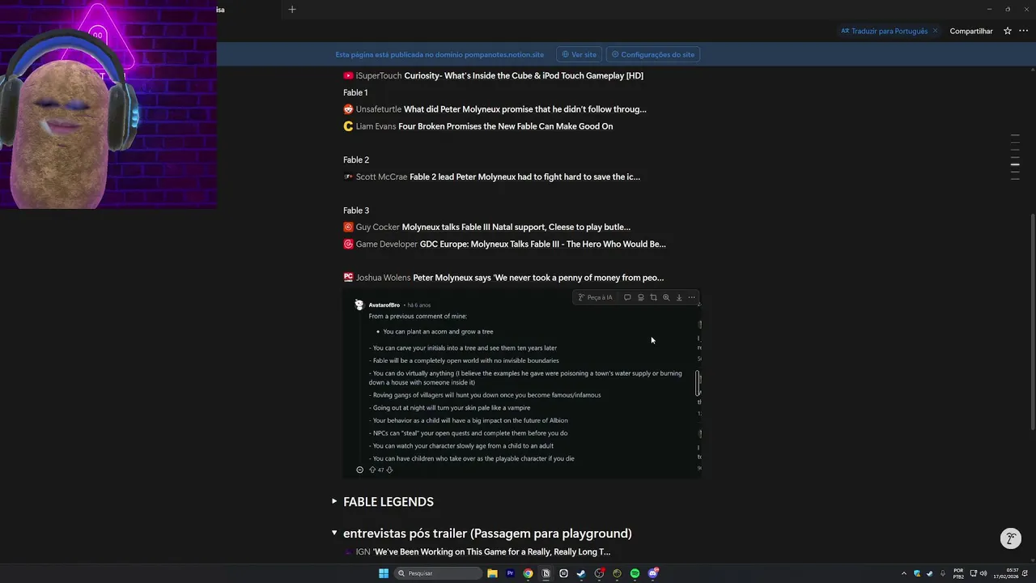The height and width of the screenshot is (583, 1036).
Task: Open Spotify from the taskbar
Action: 635,573
